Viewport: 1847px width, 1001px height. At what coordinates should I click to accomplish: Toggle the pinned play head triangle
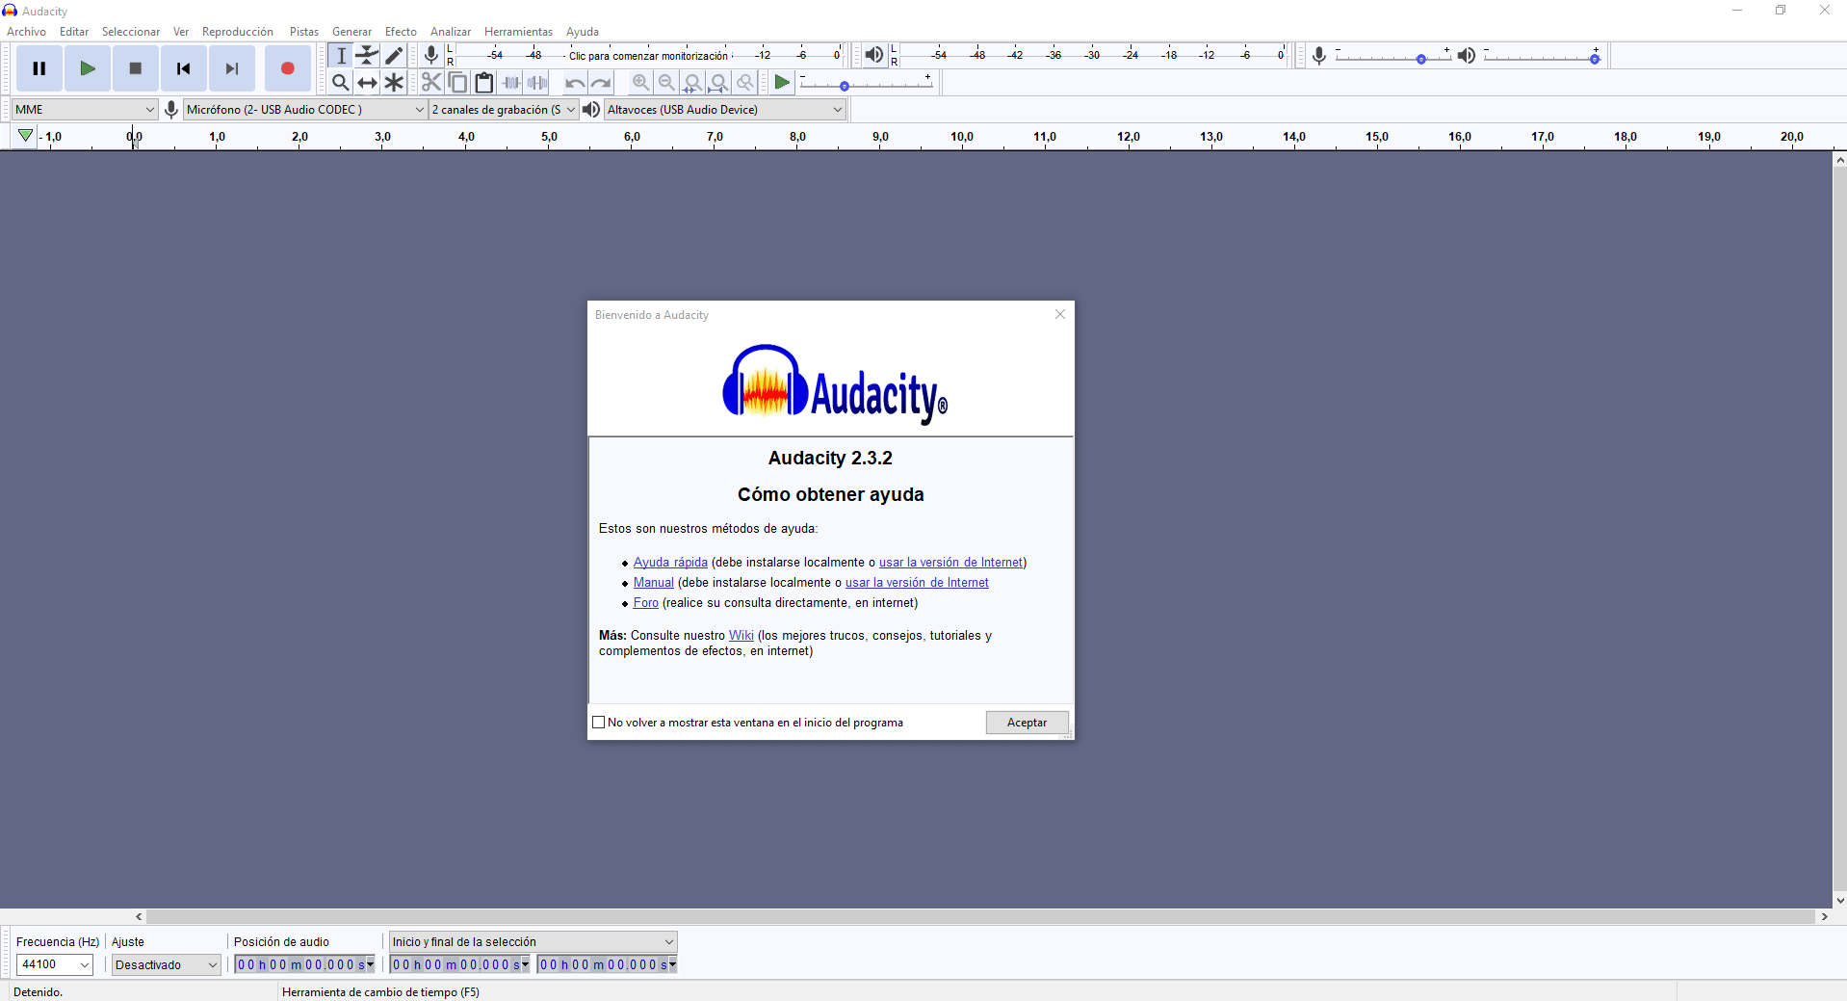pyautogui.click(x=26, y=136)
